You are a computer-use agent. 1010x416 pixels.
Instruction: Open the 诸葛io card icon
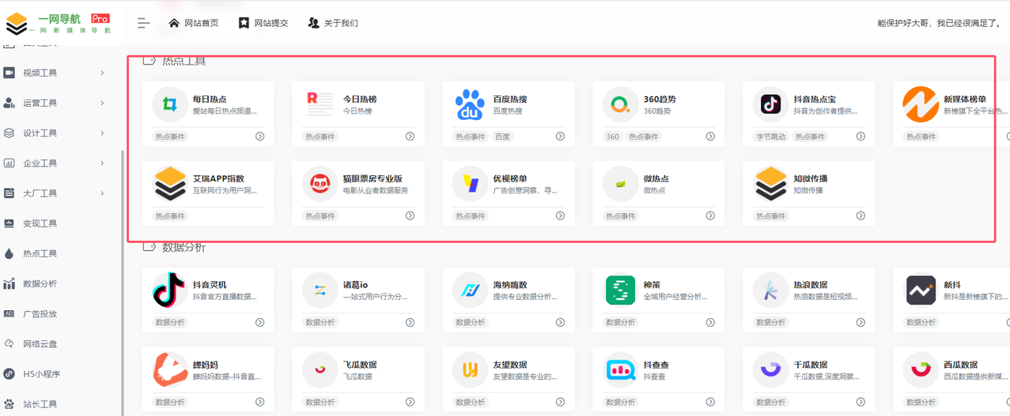(x=320, y=290)
